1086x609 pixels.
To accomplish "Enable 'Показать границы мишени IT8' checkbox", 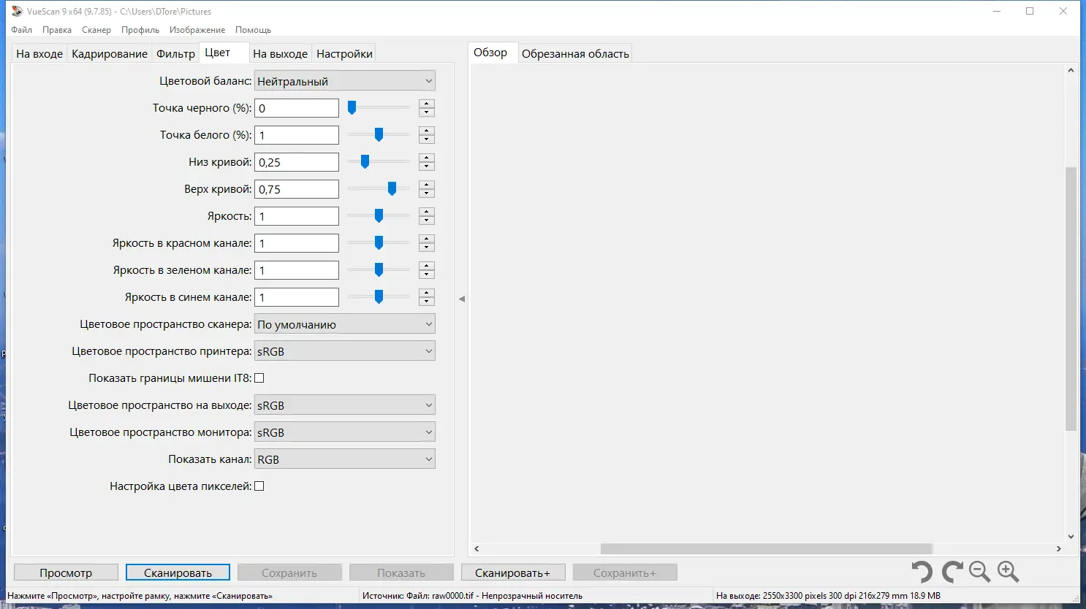I will point(259,378).
